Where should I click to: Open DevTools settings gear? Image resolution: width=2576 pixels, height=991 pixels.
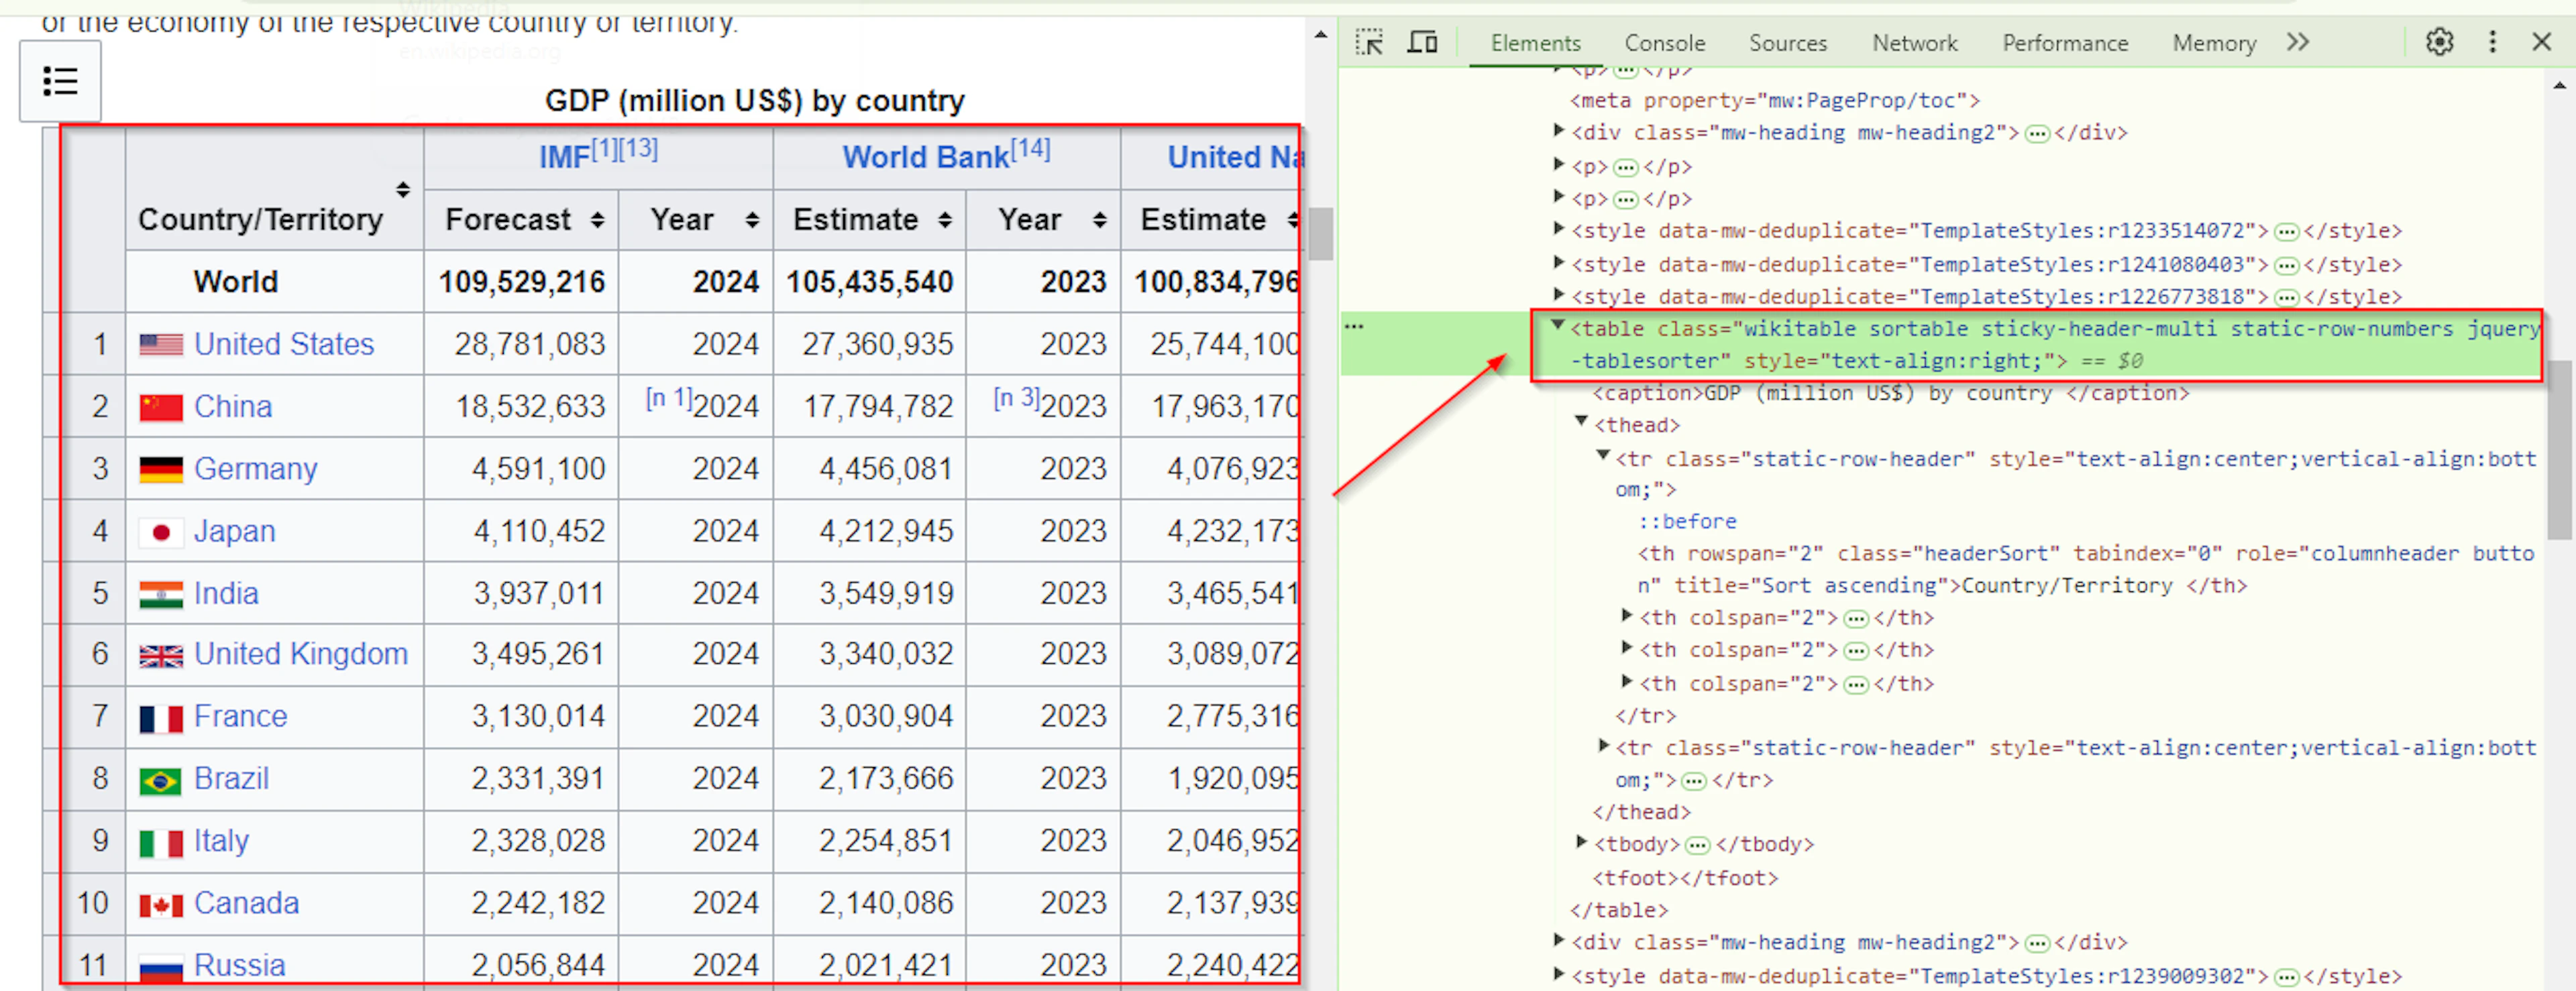coord(2439,42)
